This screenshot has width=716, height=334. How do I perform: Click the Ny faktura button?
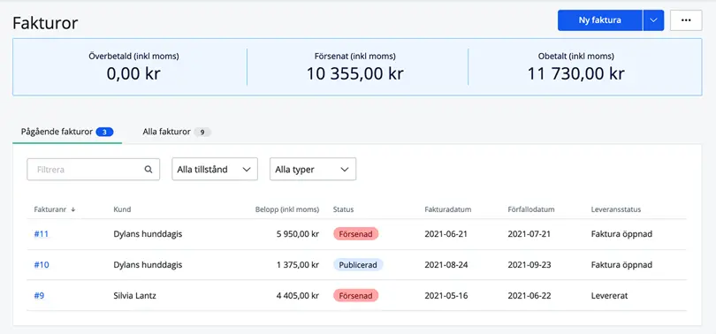[x=599, y=20]
